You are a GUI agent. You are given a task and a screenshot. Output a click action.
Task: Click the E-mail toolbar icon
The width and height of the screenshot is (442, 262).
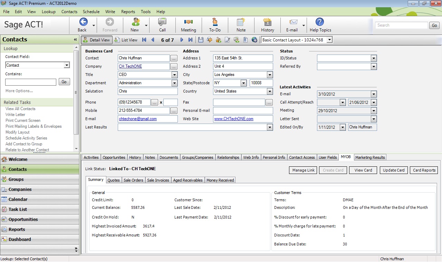[294, 22]
